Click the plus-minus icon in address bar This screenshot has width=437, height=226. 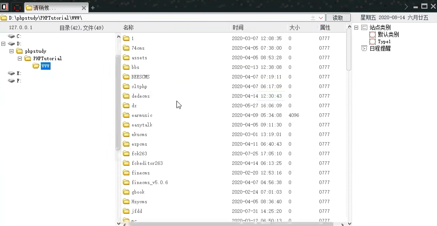tap(313, 18)
